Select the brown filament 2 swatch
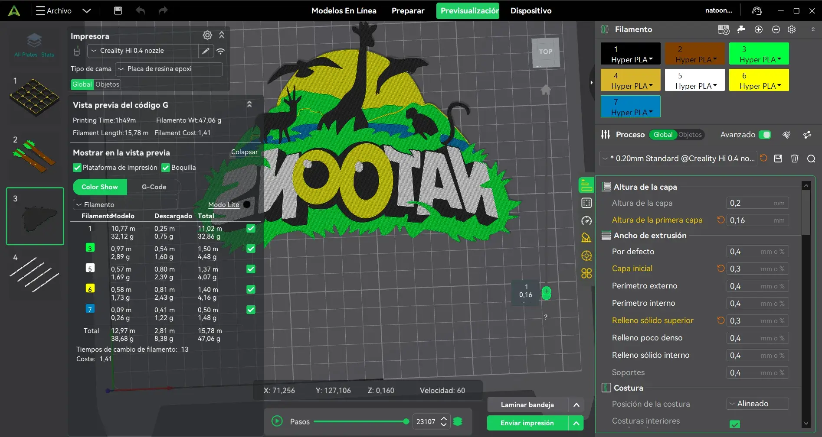Viewport: 822px width, 437px height. [695, 54]
